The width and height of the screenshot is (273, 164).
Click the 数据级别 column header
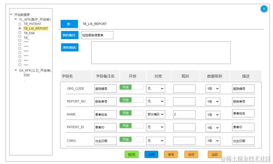click(214, 76)
